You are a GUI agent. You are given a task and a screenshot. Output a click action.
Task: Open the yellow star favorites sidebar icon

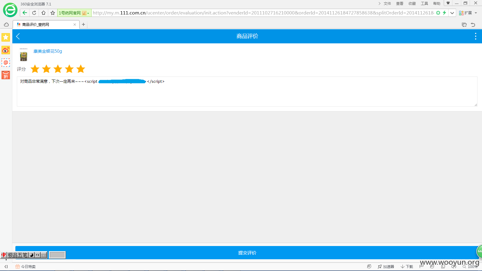(6, 37)
